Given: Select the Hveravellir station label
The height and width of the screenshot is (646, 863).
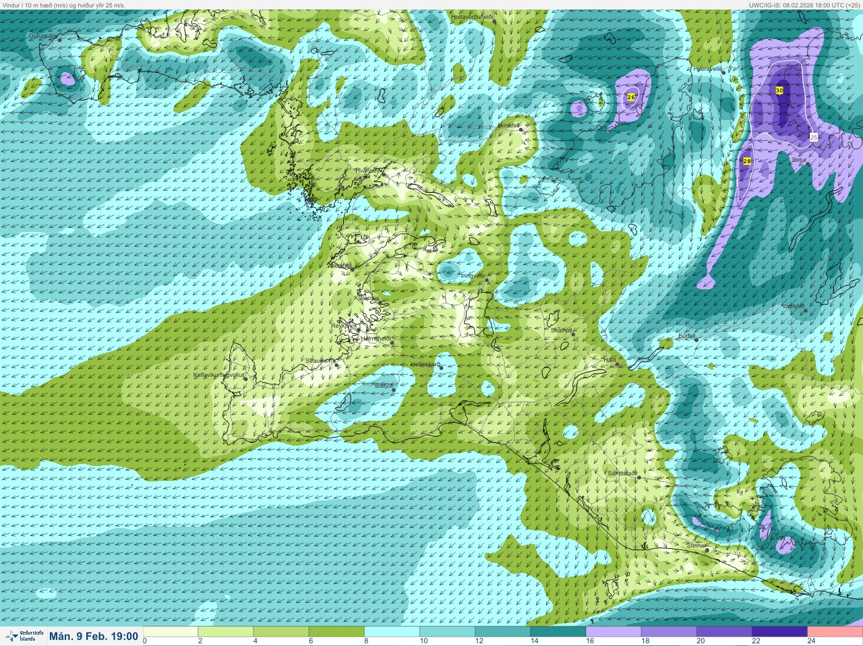Looking at the screenshot, I should 707,69.
